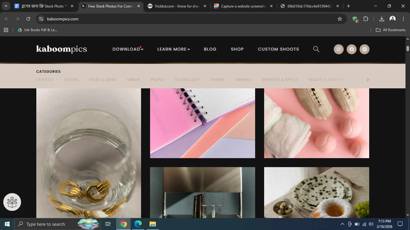Open the kaboompics search magnifier

(x=316, y=49)
